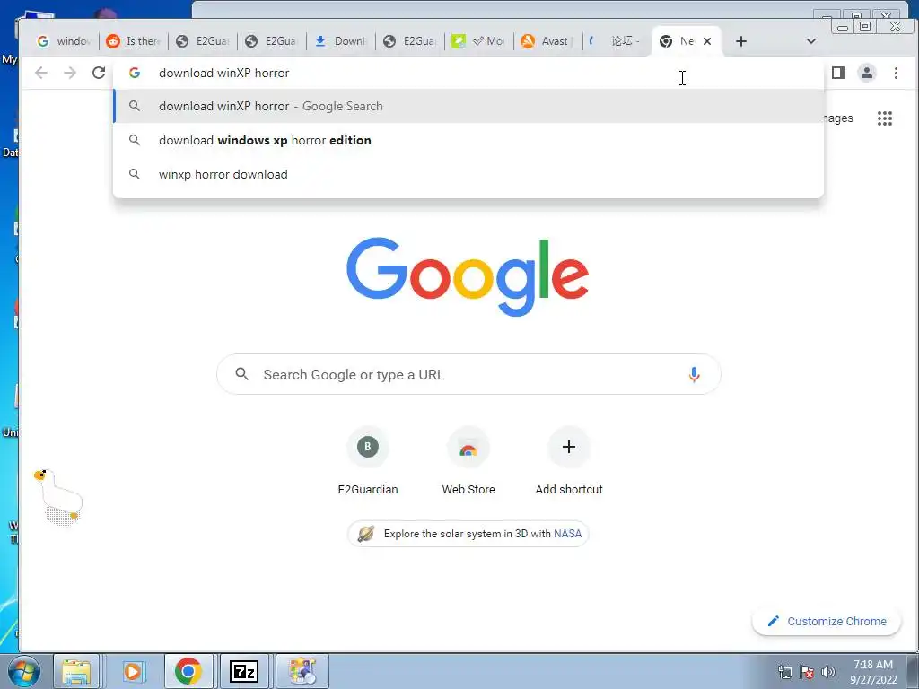The width and height of the screenshot is (919, 689).
Task: Toggle the side panel icon
Action: (x=837, y=73)
